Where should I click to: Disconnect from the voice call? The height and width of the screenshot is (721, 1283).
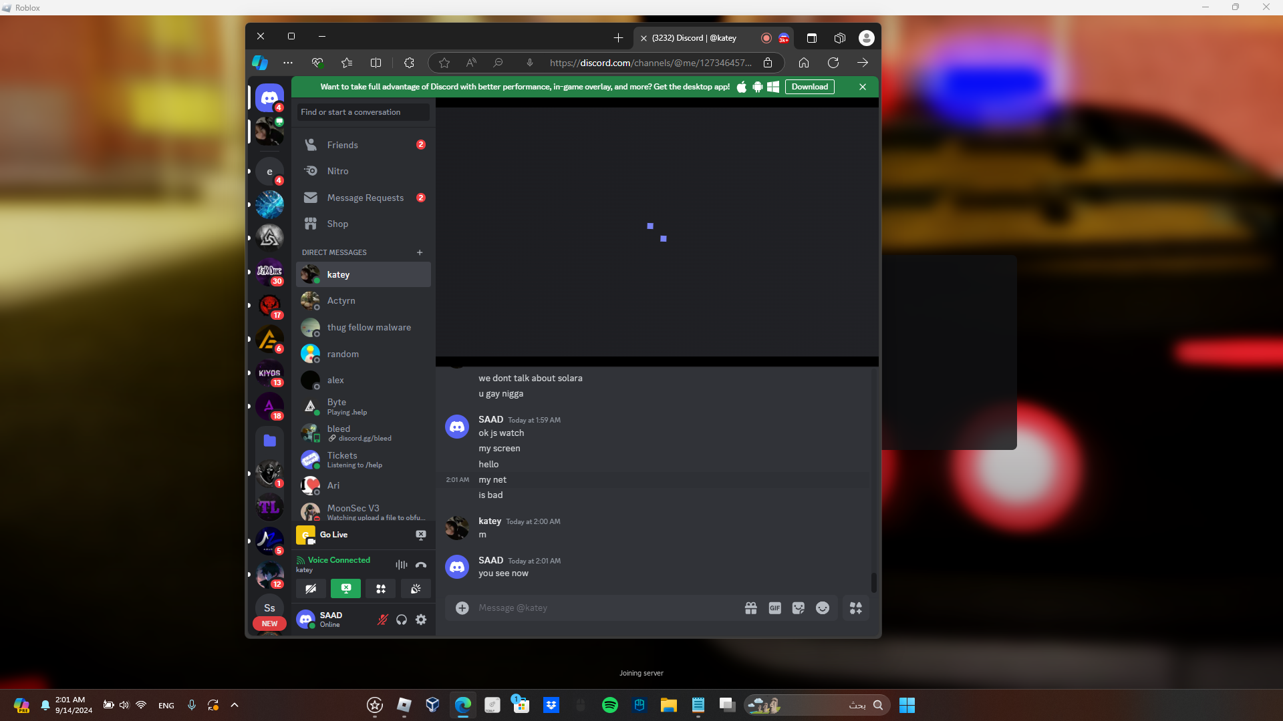tap(421, 565)
